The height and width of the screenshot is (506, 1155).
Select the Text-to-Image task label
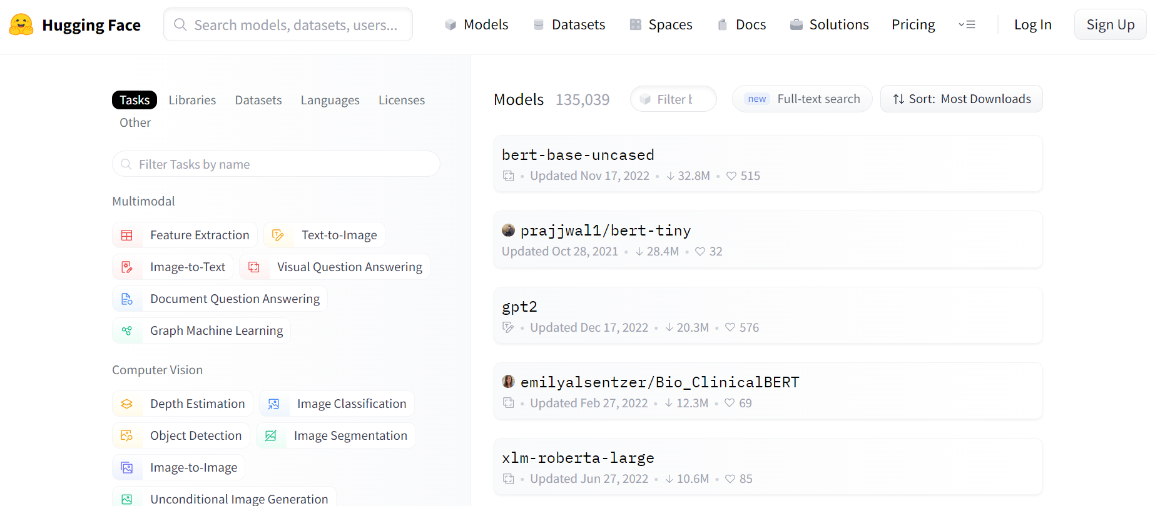339,235
